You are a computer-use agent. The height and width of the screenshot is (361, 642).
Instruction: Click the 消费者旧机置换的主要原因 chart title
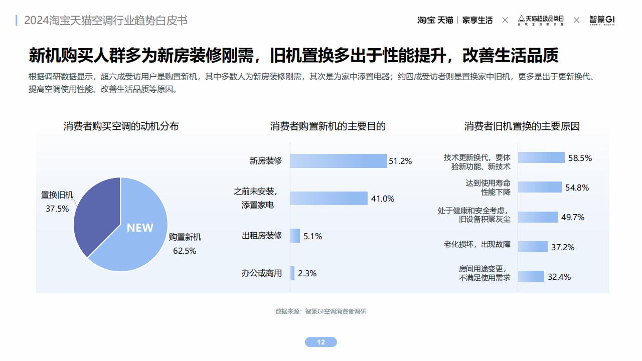[x=522, y=126]
